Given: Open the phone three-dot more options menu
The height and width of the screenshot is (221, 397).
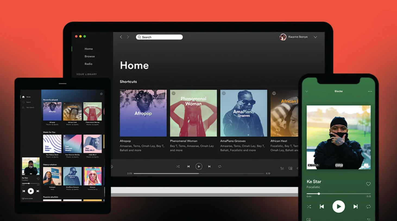Looking at the screenshot, I should 370,92.
